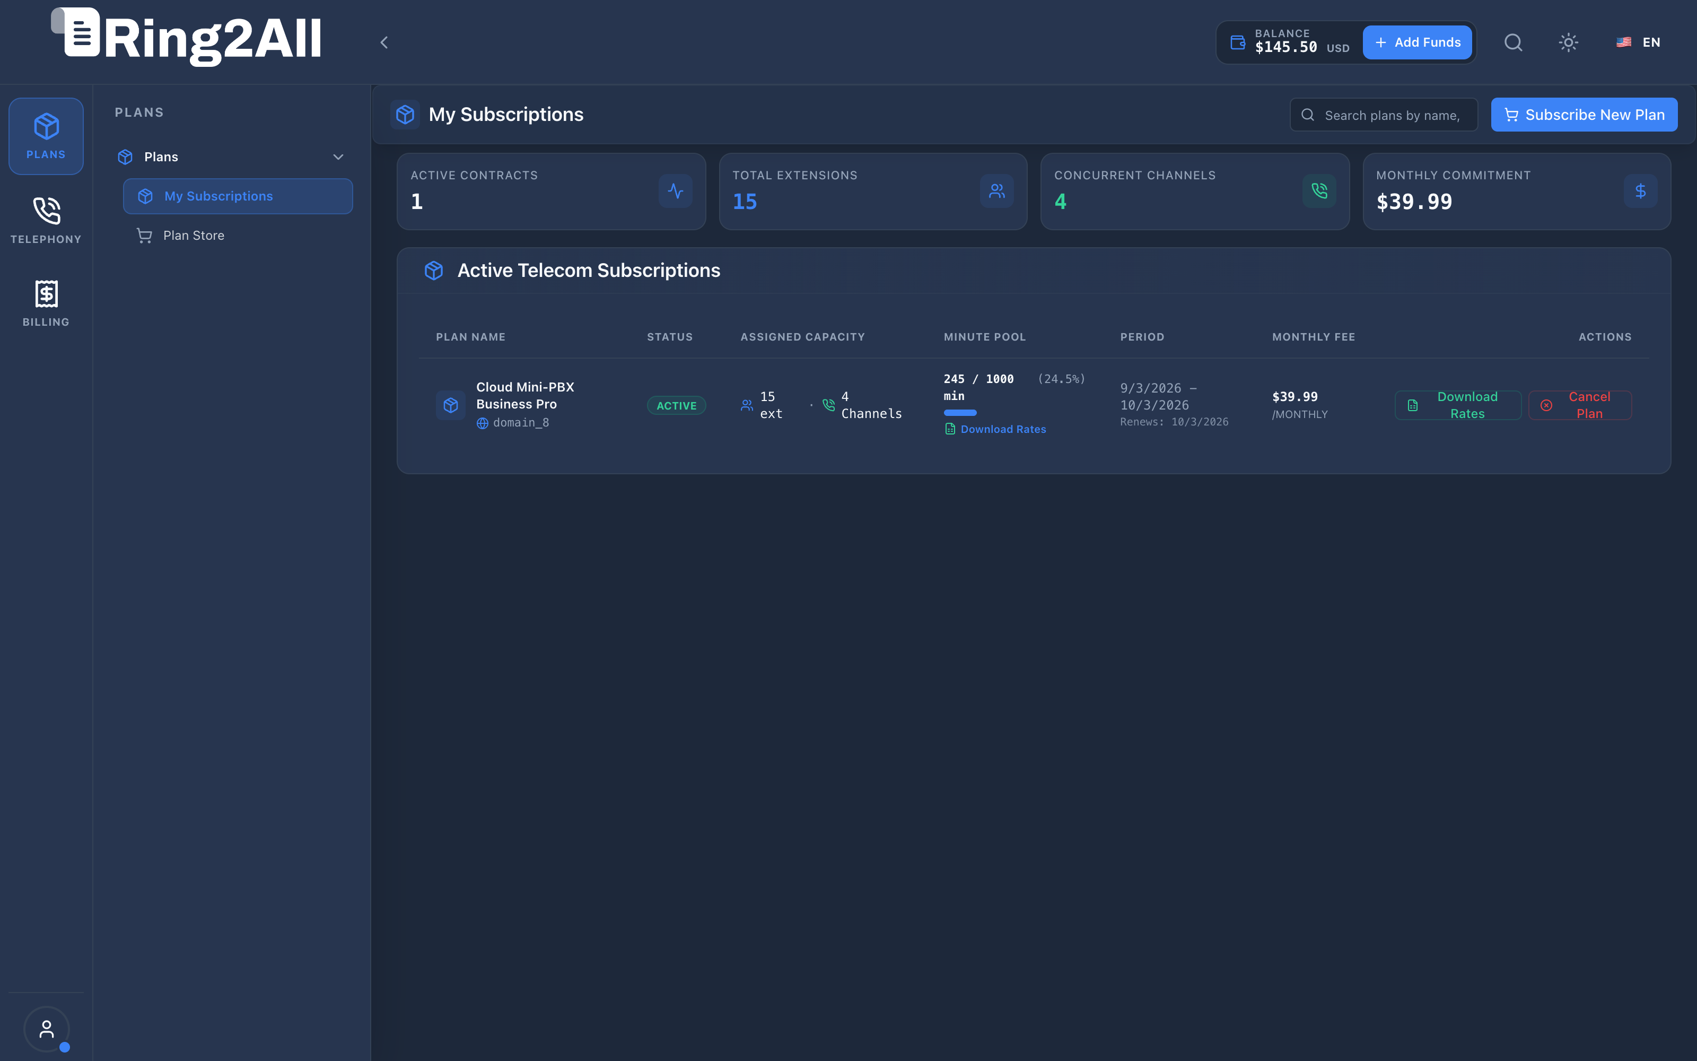
Task: Click the Active Telecom Subscriptions cube icon
Action: tap(433, 270)
